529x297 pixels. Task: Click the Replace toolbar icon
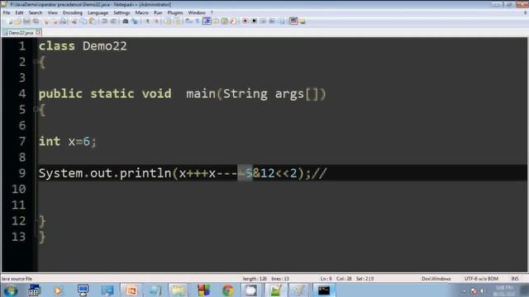(135, 21)
